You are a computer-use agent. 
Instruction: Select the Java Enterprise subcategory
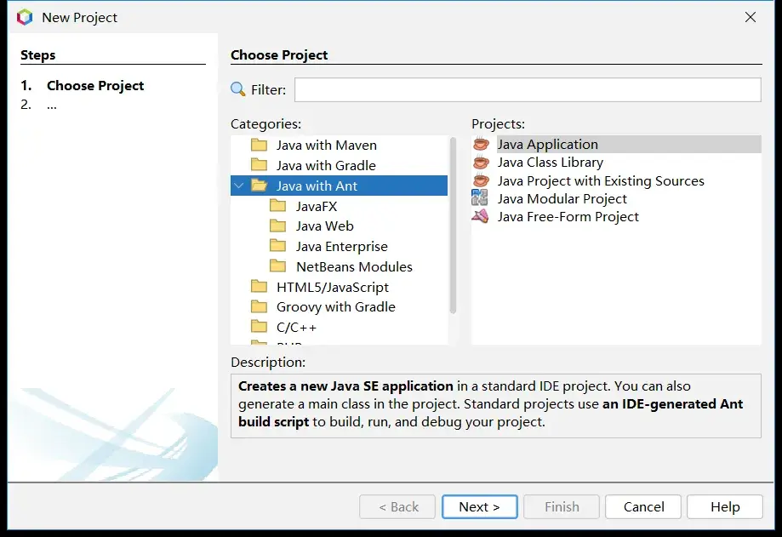click(x=341, y=246)
